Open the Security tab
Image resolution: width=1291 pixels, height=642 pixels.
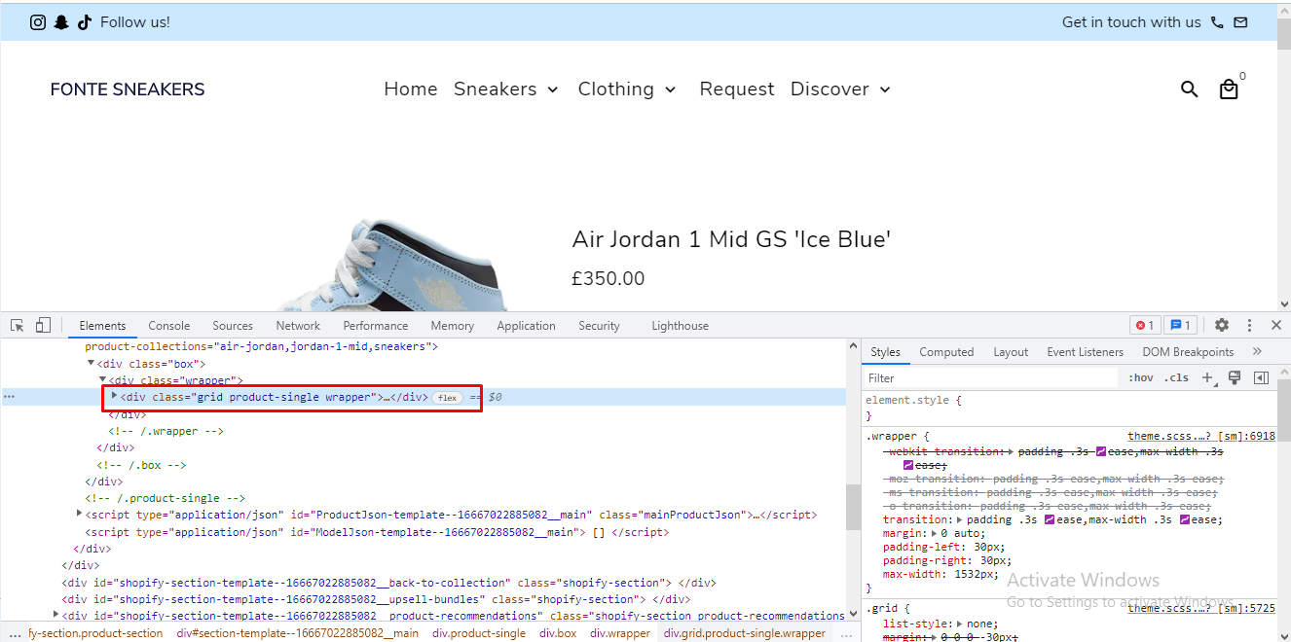pos(599,326)
